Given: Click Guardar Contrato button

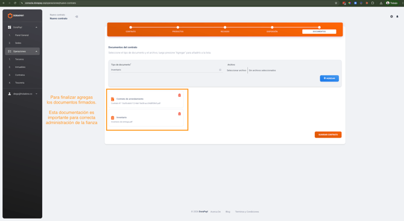Looking at the screenshot, I should pos(328,135).
